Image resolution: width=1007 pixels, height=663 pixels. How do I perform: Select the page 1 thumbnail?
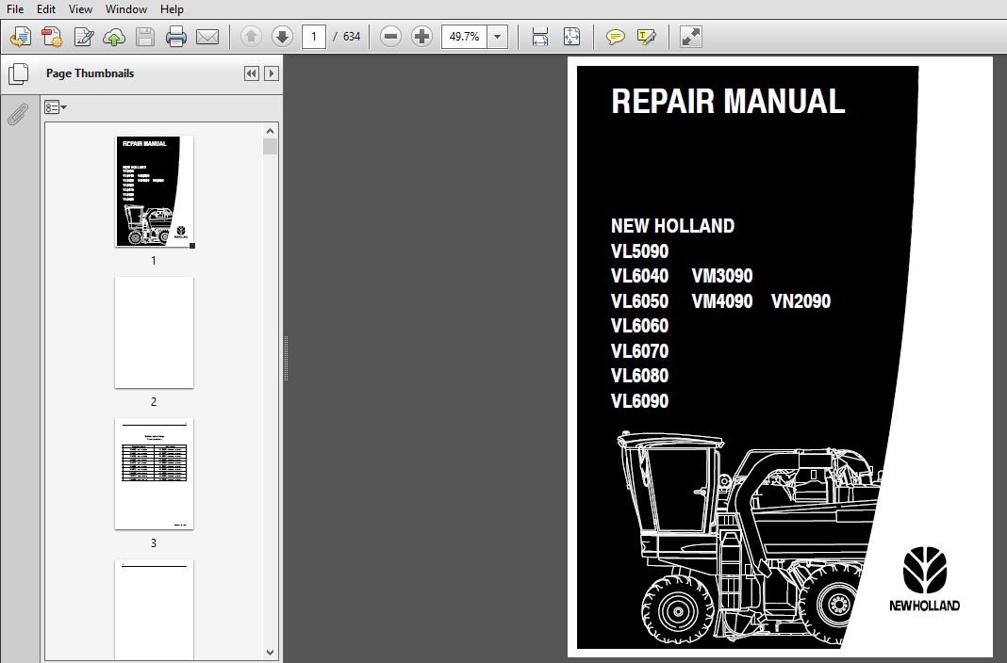[154, 191]
